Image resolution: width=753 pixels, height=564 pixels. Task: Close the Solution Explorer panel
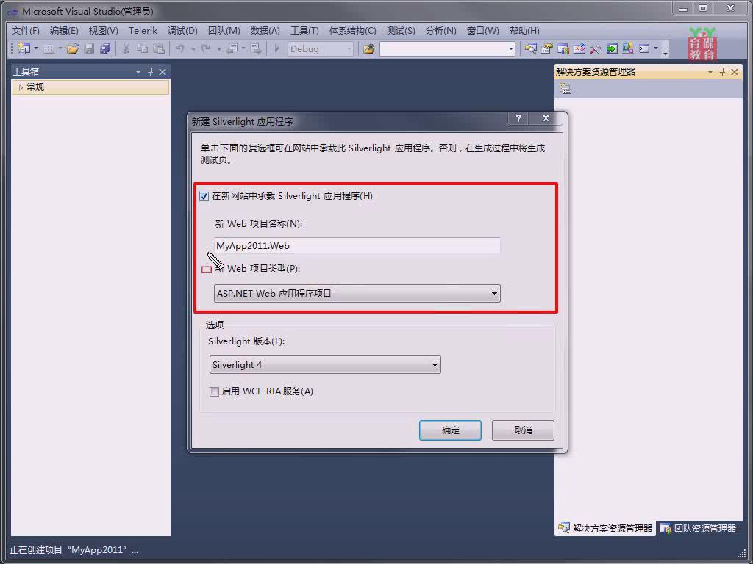735,71
